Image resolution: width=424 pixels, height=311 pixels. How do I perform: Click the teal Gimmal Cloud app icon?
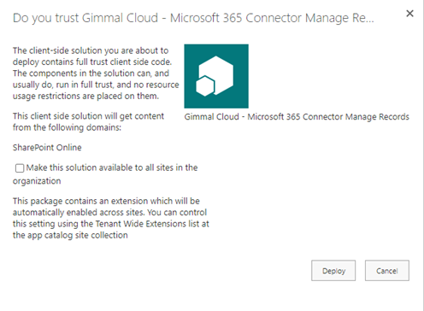tap(216, 76)
